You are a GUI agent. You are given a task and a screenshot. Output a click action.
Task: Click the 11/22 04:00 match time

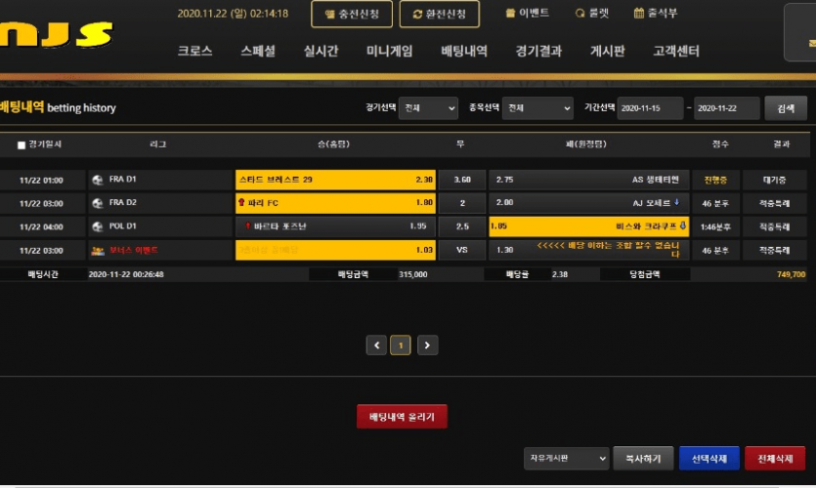coord(41,227)
